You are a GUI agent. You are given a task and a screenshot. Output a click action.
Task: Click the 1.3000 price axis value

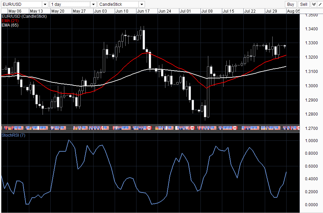point(311,86)
